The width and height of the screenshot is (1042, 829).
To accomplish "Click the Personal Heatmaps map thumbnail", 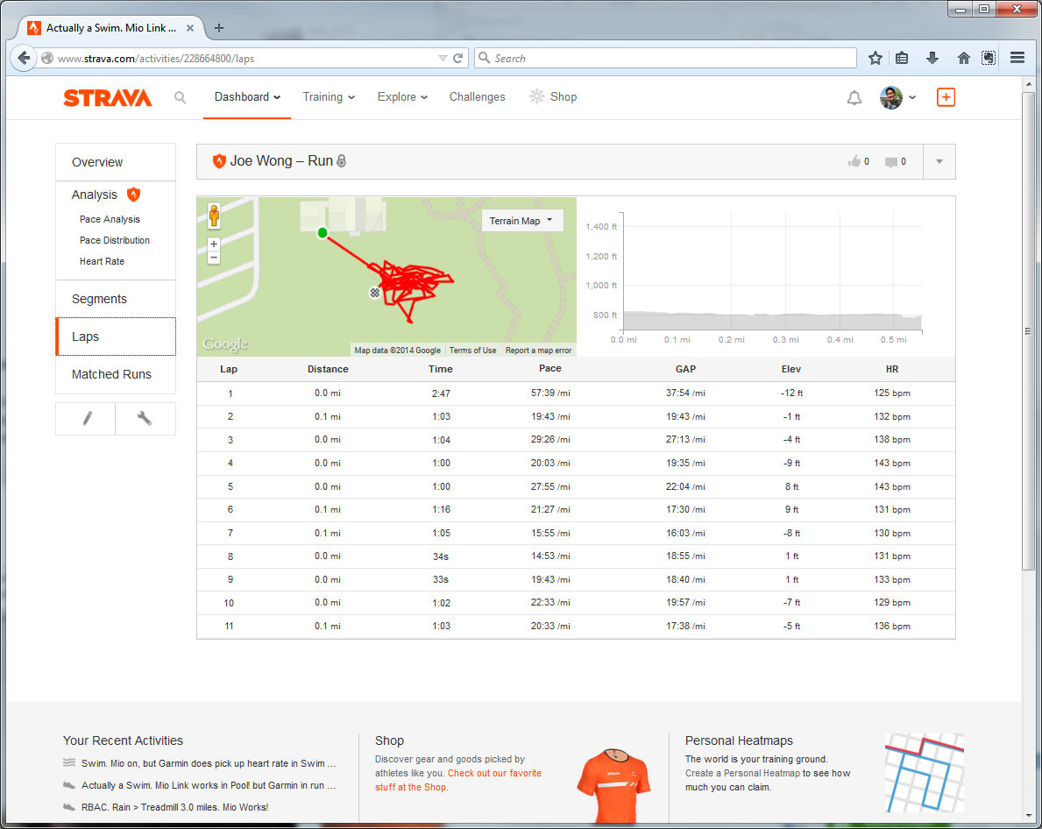I will tap(924, 773).
